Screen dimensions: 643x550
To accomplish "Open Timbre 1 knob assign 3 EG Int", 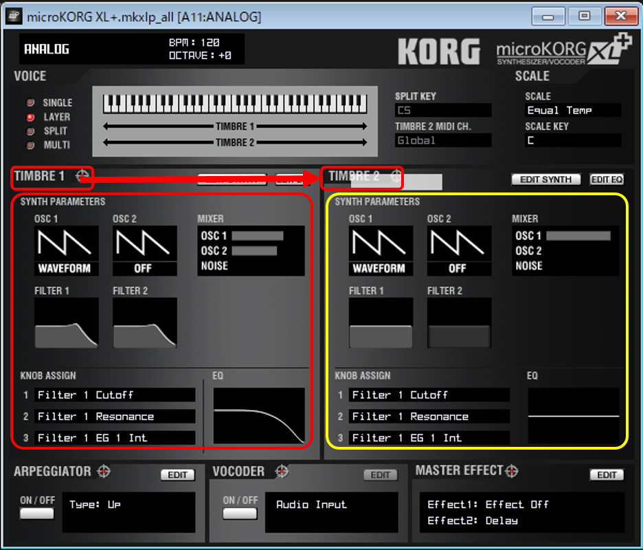I will (x=115, y=437).
